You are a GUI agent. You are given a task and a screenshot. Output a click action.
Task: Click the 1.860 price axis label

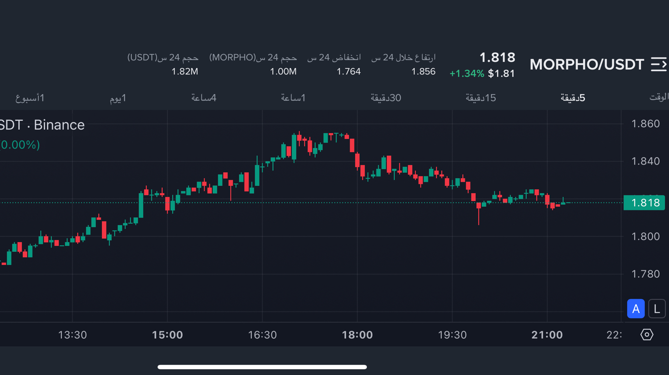click(x=645, y=124)
